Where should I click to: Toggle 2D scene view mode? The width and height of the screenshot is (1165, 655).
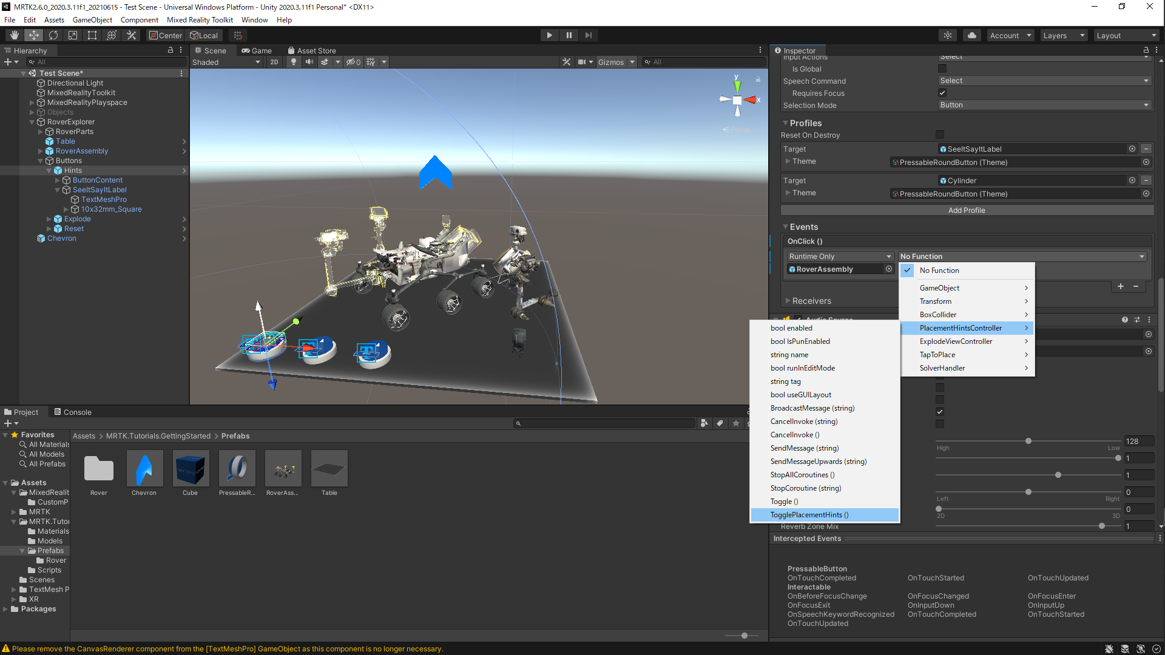[274, 62]
